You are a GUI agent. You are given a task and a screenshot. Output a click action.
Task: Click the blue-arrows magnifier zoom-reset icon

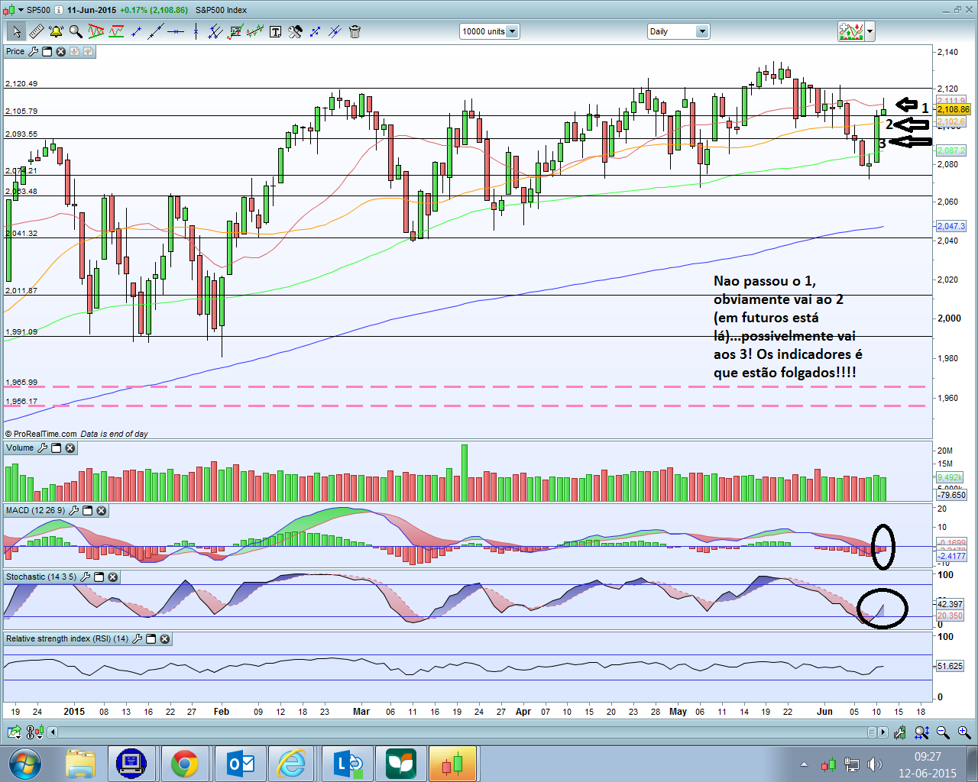(921, 732)
